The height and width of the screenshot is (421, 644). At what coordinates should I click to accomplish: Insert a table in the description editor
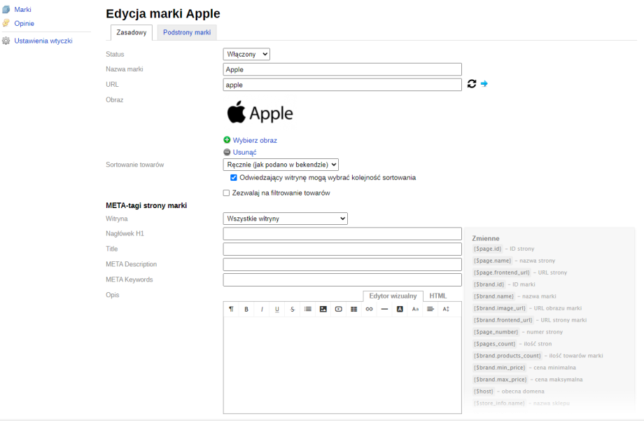point(353,309)
